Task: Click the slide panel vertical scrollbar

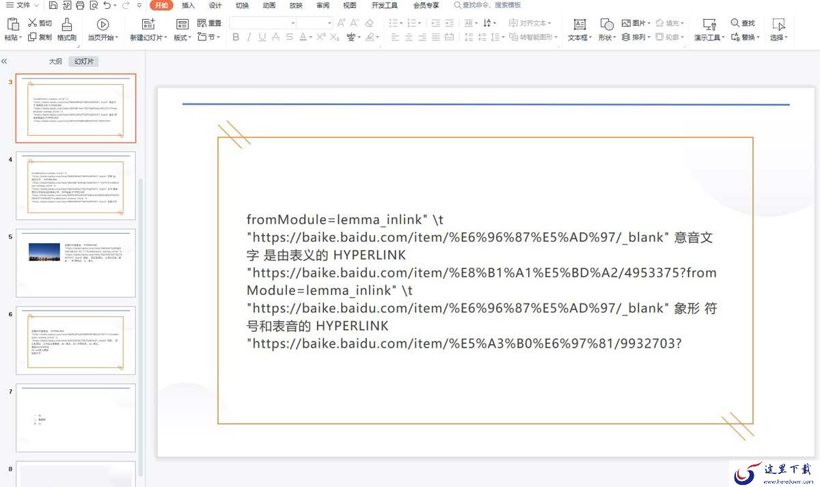Action: 141,328
